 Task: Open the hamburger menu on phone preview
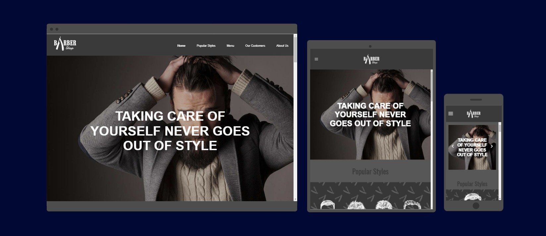pyautogui.click(x=451, y=114)
